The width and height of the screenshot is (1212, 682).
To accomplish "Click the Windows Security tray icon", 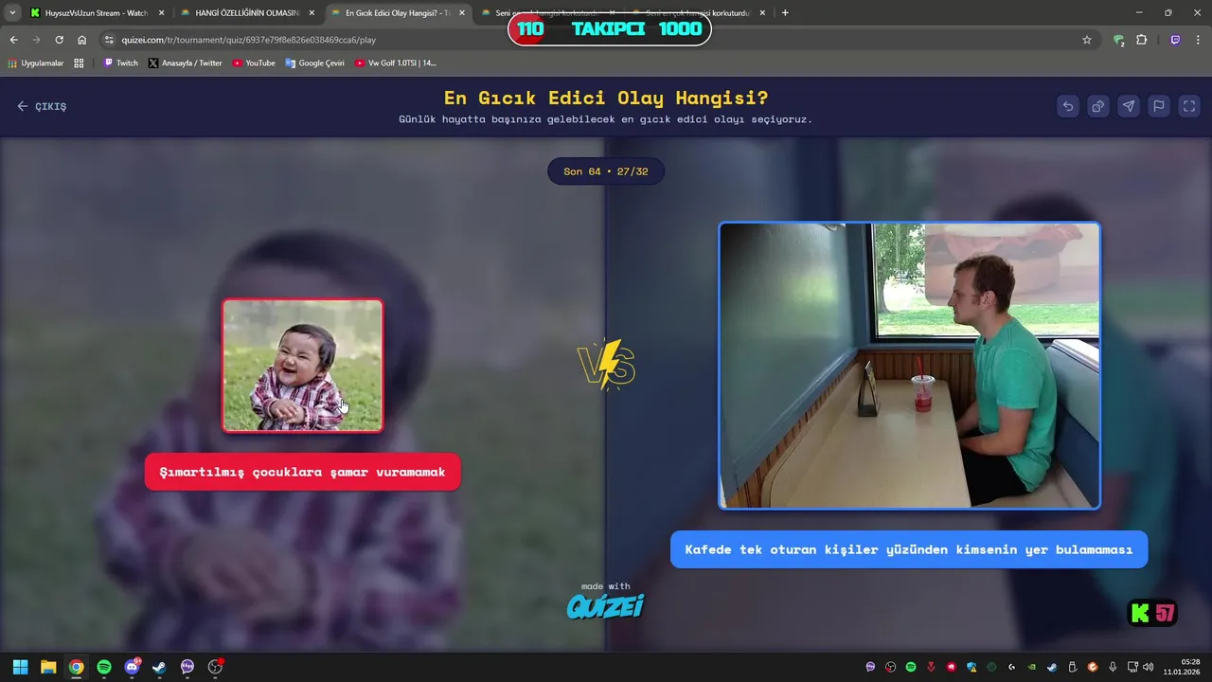I will 971,667.
